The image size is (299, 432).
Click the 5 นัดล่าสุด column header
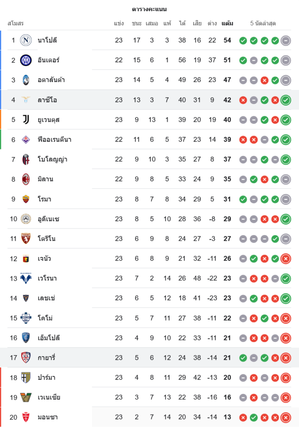[x=263, y=23]
